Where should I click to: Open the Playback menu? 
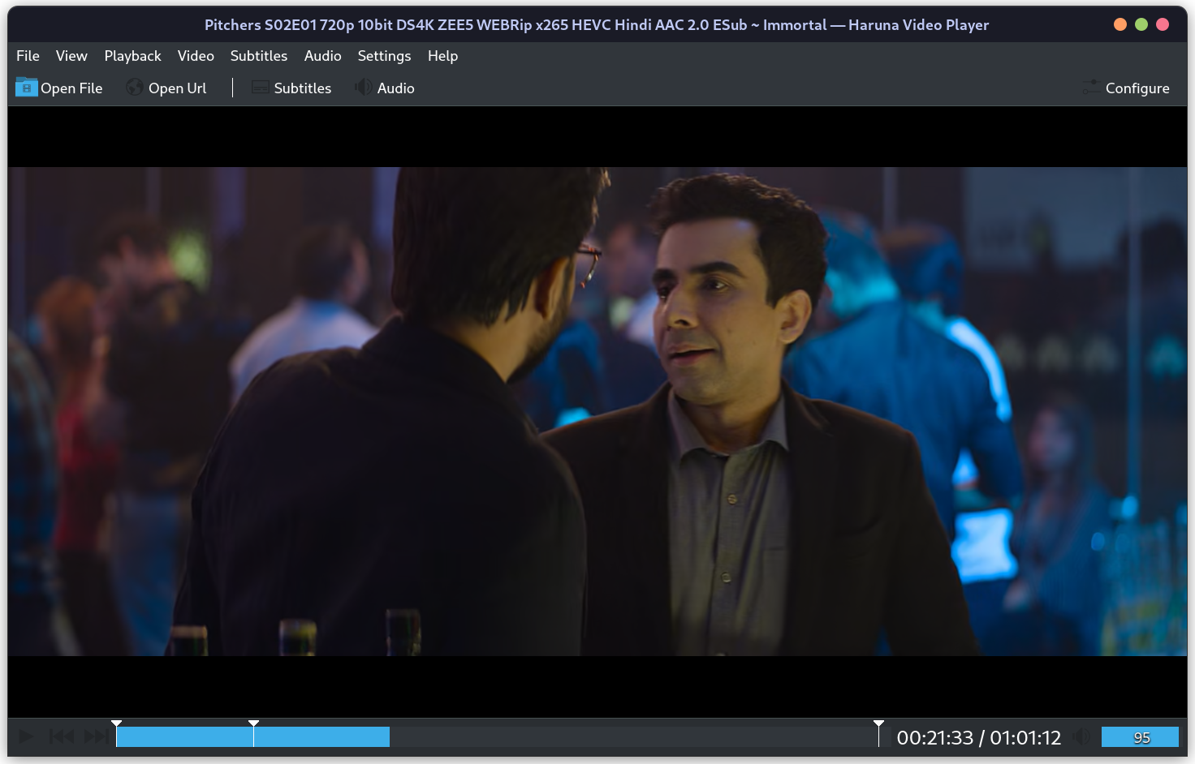point(132,56)
